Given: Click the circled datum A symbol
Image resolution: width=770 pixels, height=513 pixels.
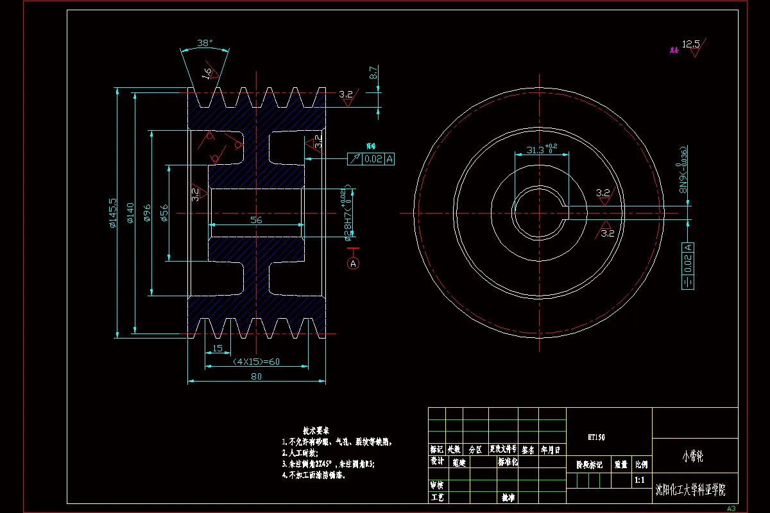Looking at the screenshot, I should click(352, 263).
